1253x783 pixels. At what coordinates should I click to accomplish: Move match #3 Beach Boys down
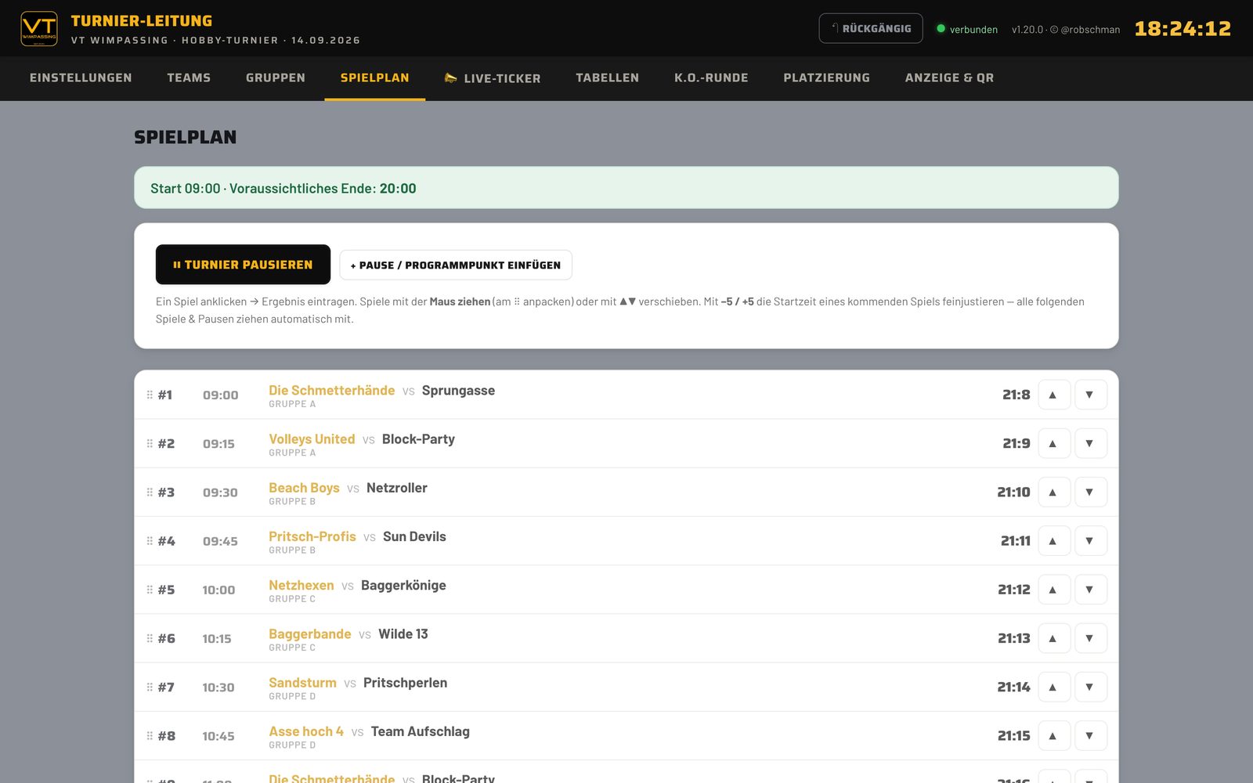[x=1090, y=492]
